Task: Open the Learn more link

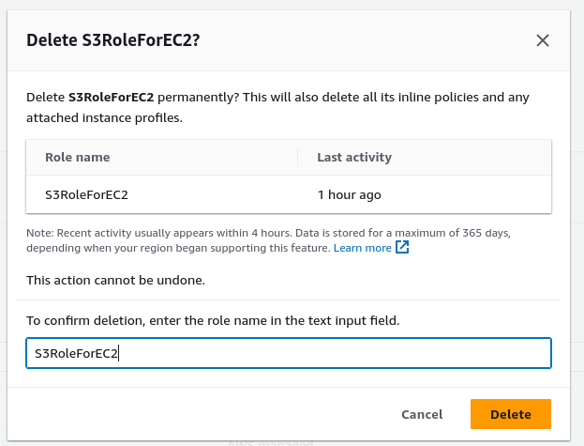Action: pyautogui.click(x=362, y=248)
